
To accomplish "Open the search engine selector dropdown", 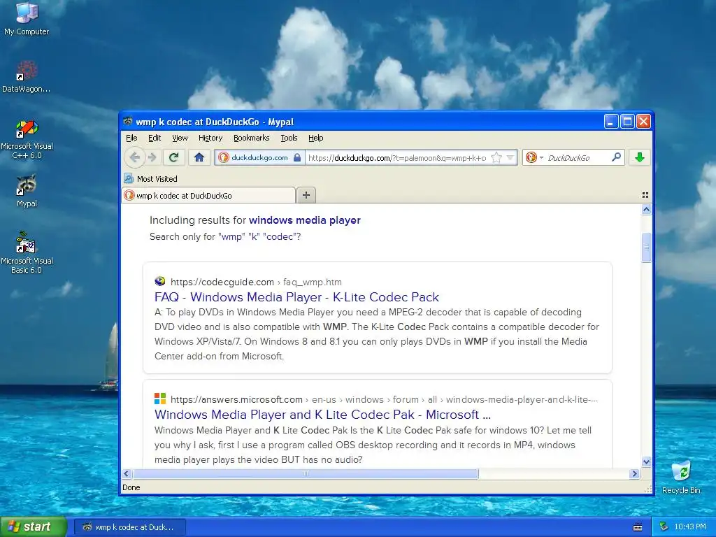I will [x=534, y=157].
